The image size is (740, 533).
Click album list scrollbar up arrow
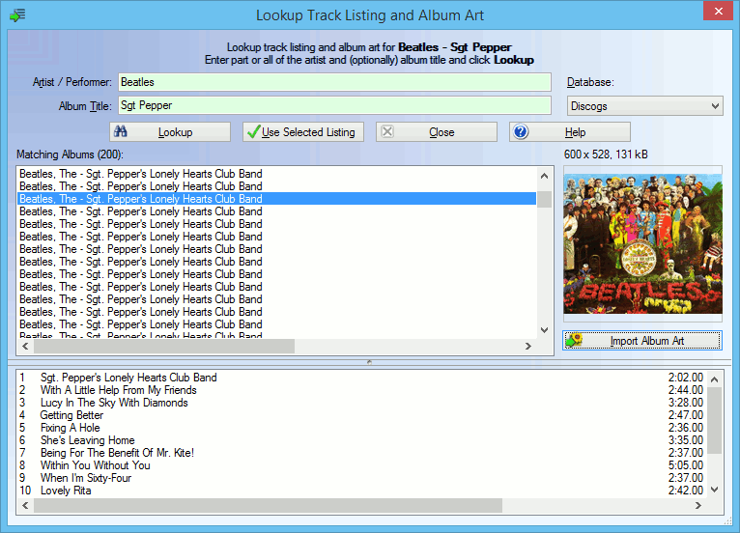[544, 176]
